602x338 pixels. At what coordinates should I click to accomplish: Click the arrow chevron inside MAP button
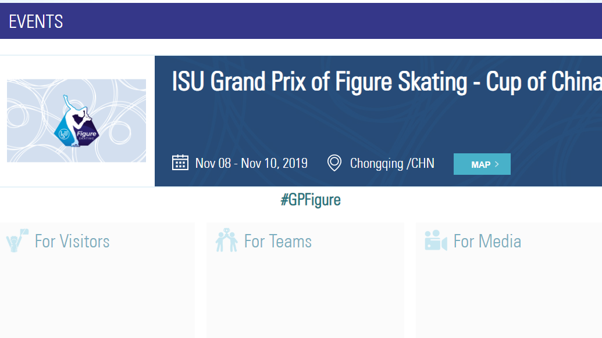(497, 164)
